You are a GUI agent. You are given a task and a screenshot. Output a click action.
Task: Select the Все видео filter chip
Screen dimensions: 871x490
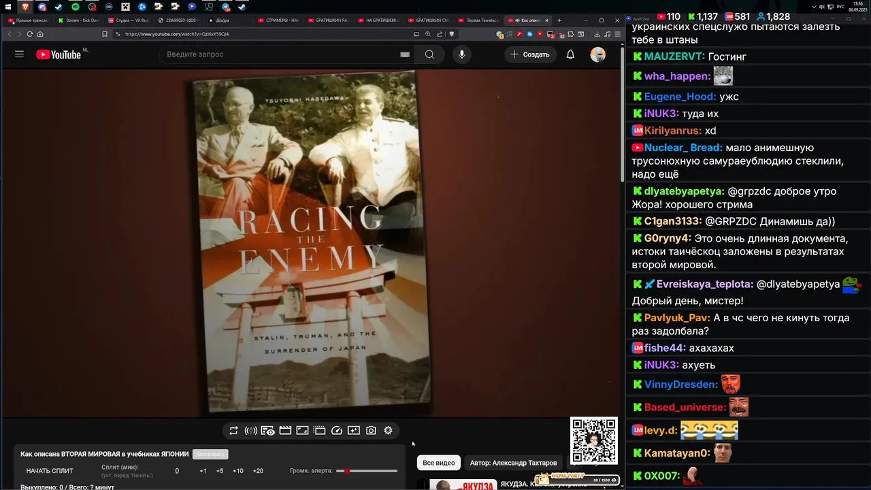[x=439, y=463]
